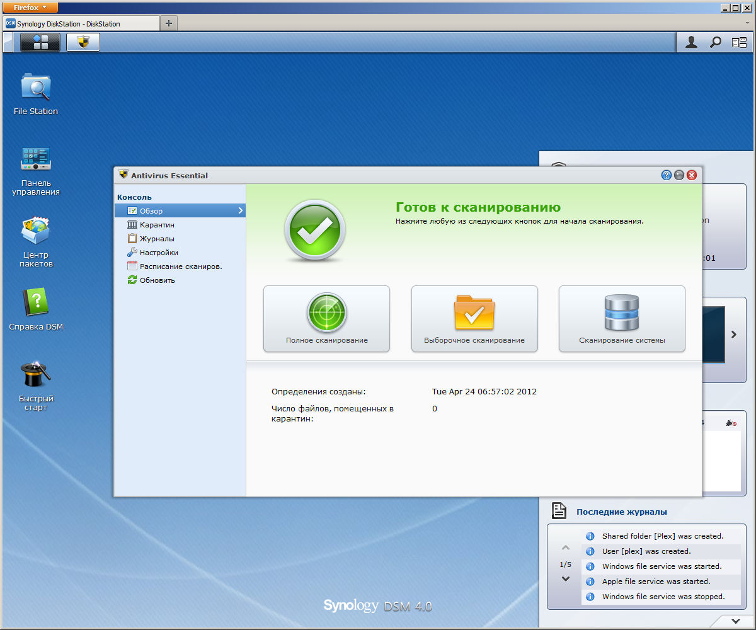Open the DSM main menu button
756x630 pixels.
coord(40,42)
